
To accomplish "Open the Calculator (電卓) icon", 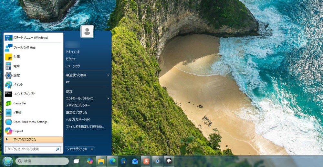I will click(8, 66).
